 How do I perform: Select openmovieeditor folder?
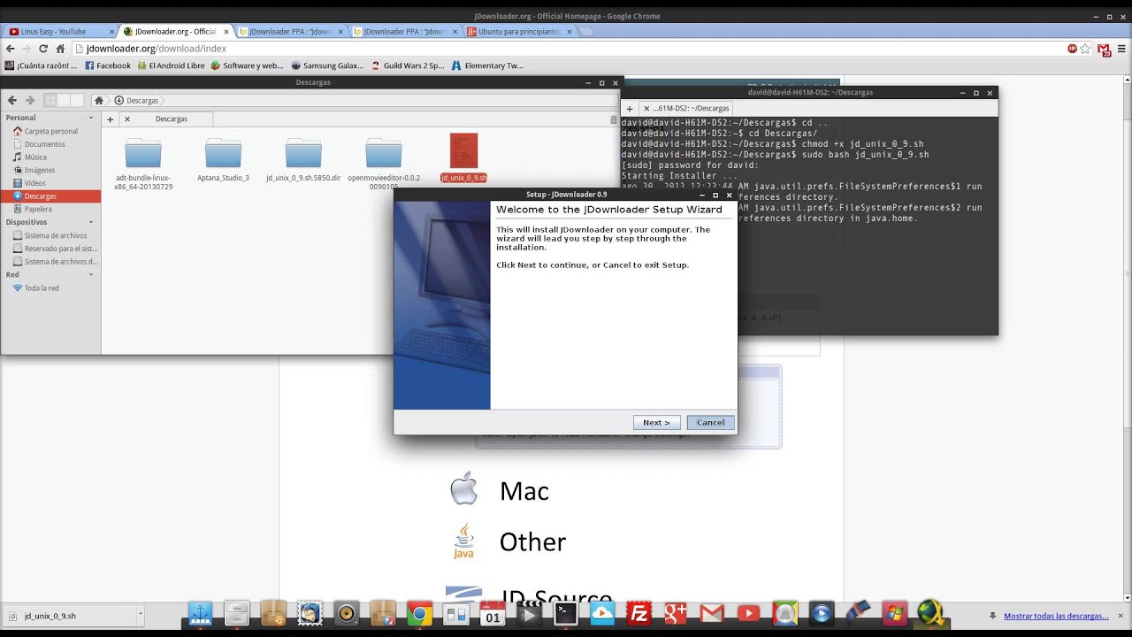click(384, 163)
